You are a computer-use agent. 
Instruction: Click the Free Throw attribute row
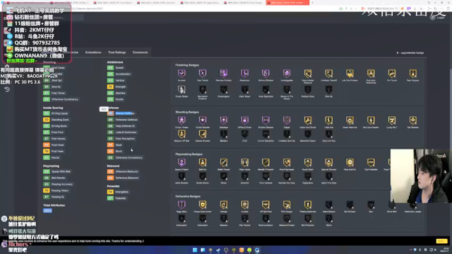point(54,93)
